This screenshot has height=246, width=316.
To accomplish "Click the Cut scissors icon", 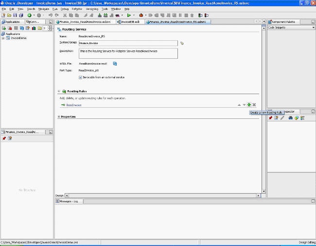I will pos(65,16).
